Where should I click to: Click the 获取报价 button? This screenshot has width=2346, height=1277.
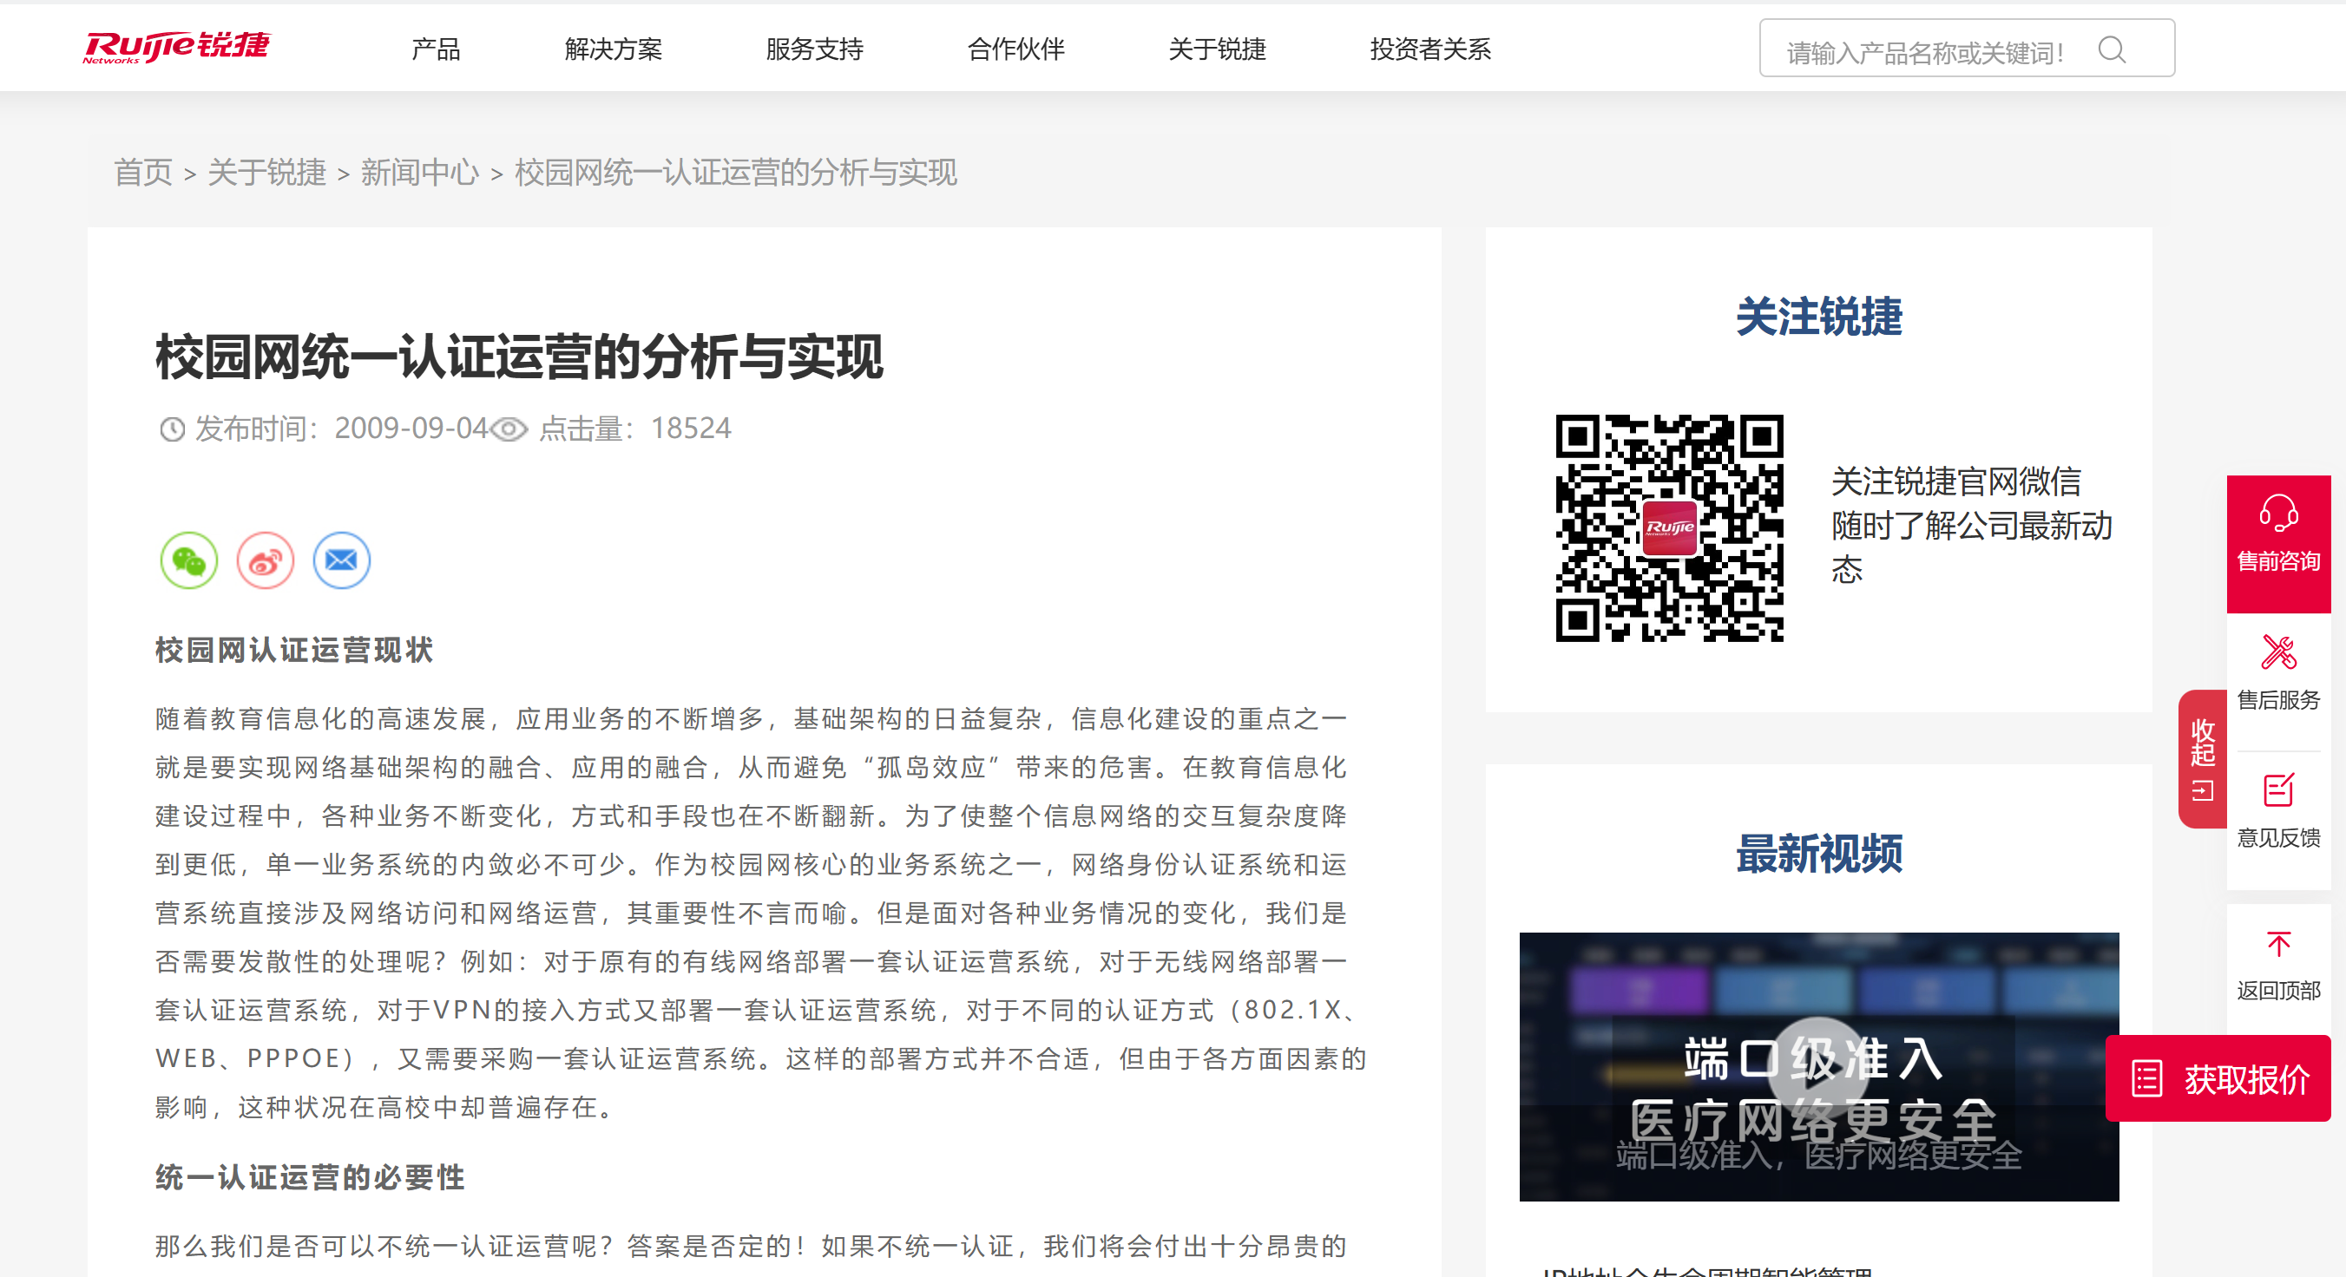(2218, 1078)
